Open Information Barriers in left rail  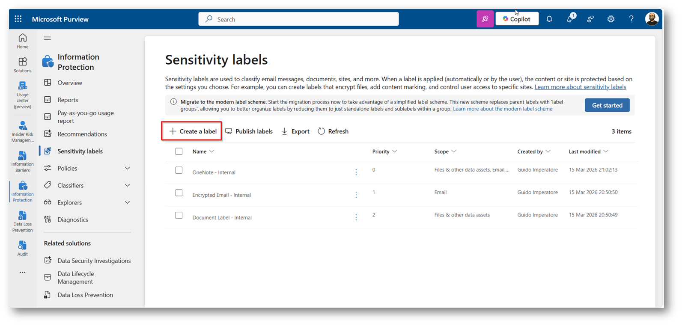coord(23,161)
